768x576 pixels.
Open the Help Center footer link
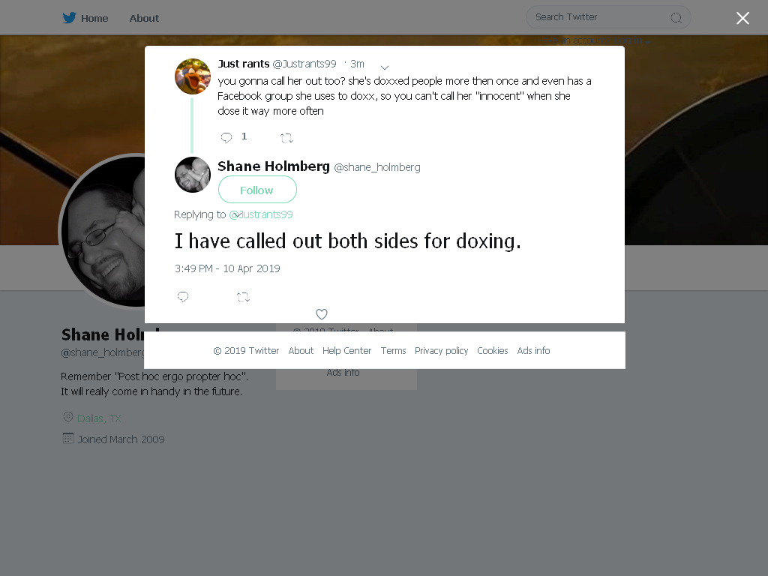point(346,351)
